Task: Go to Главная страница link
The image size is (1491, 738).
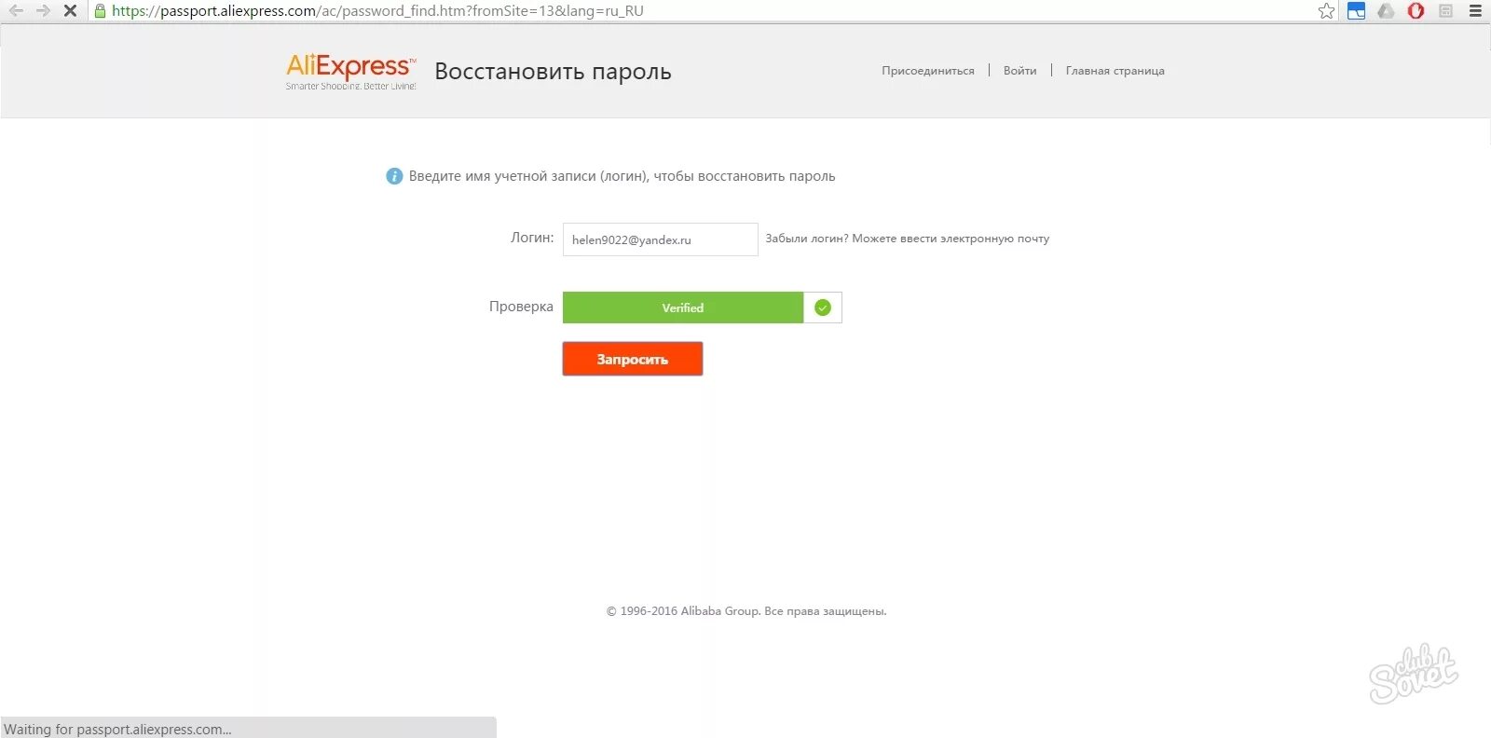Action: (1115, 71)
